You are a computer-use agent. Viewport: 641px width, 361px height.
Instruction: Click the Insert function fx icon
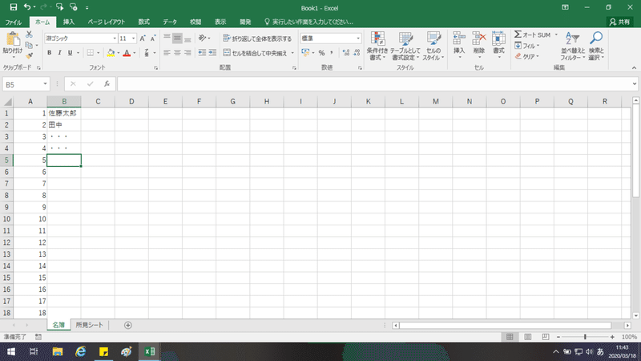tap(107, 84)
